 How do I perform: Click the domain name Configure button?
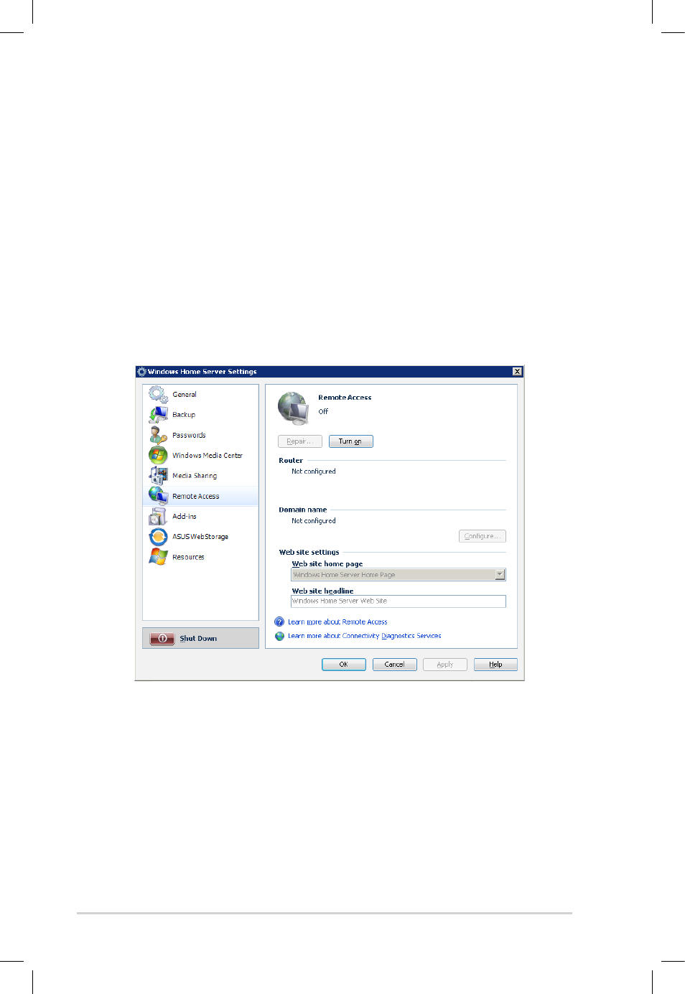pyautogui.click(x=482, y=536)
